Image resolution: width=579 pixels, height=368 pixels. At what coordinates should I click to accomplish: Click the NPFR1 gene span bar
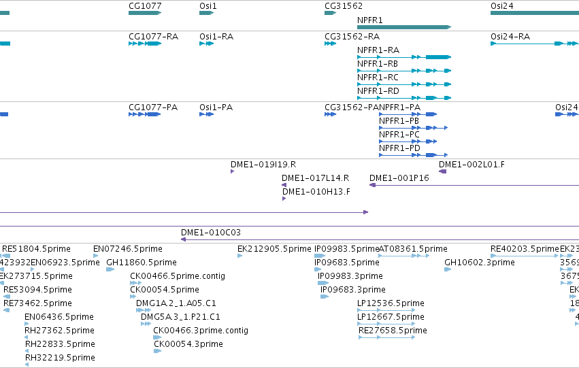404,27
